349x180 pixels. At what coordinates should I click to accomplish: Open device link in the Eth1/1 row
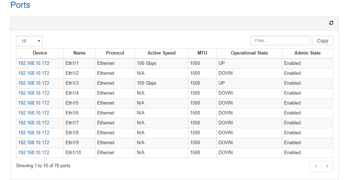tap(34, 63)
